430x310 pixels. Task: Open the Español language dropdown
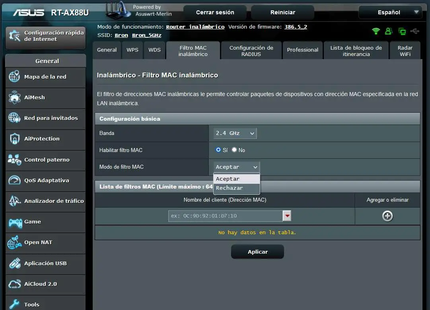[389, 12]
